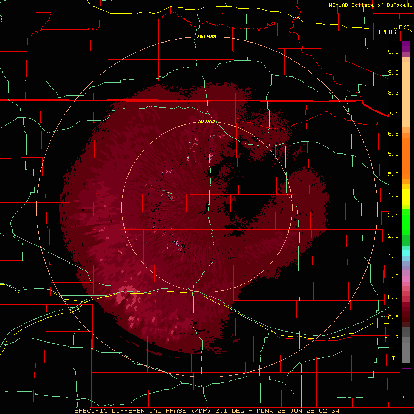The width and height of the screenshot is (414, 414).
Task: Select the 8.2 value on the scale
Action: pos(393,92)
